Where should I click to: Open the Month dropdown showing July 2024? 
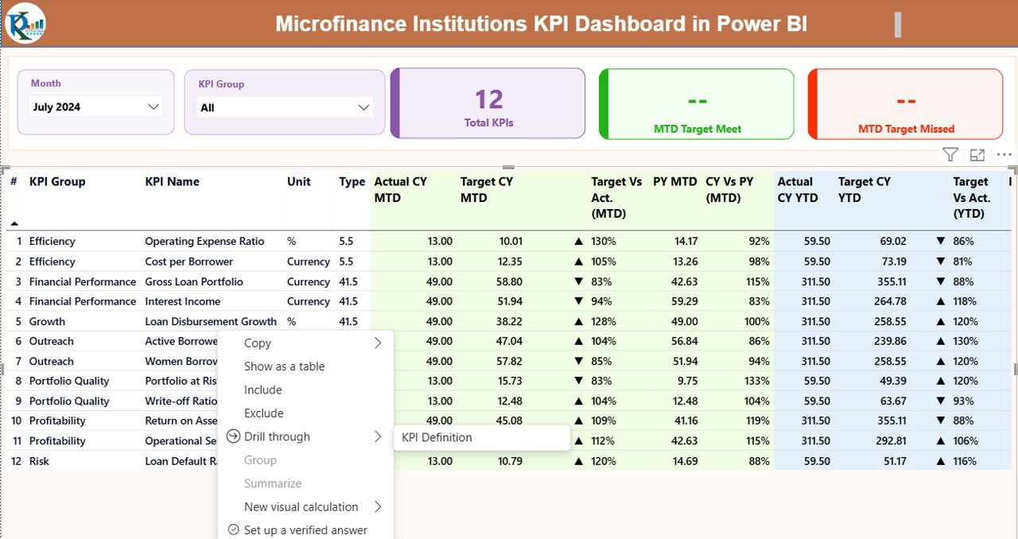coord(153,106)
